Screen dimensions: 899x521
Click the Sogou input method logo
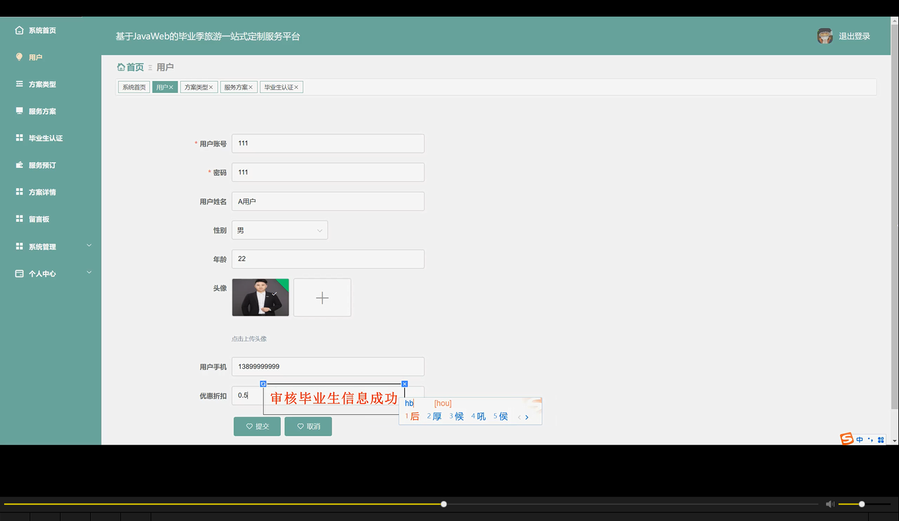click(x=847, y=439)
